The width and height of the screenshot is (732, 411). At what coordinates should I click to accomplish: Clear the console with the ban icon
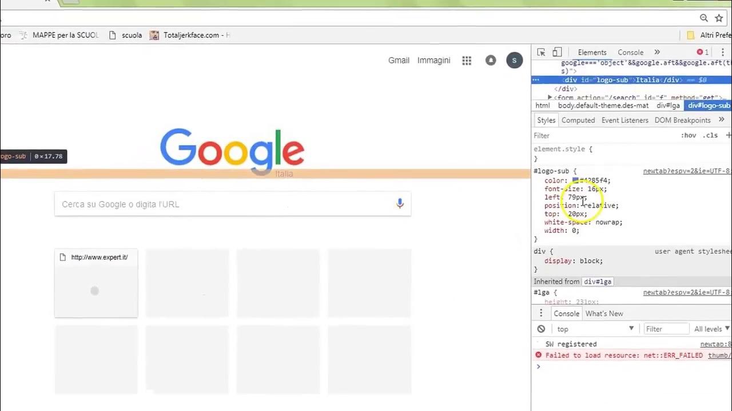[x=541, y=329]
